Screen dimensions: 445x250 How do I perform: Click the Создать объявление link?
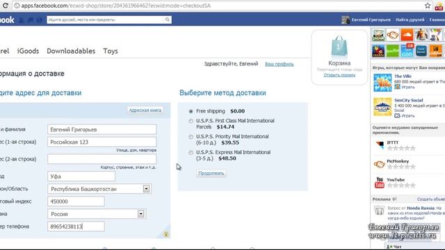[x=431, y=199]
